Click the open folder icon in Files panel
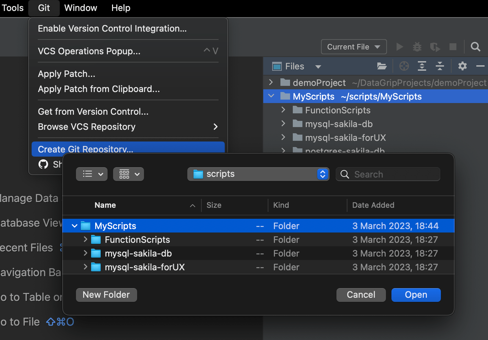Viewport: 488px width, 340px height. (x=382, y=66)
